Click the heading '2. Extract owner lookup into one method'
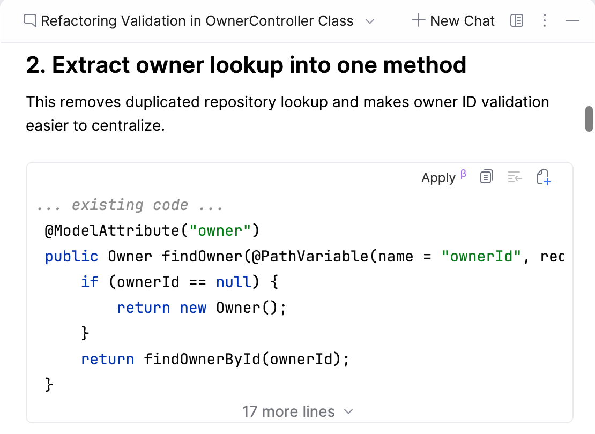 click(246, 65)
